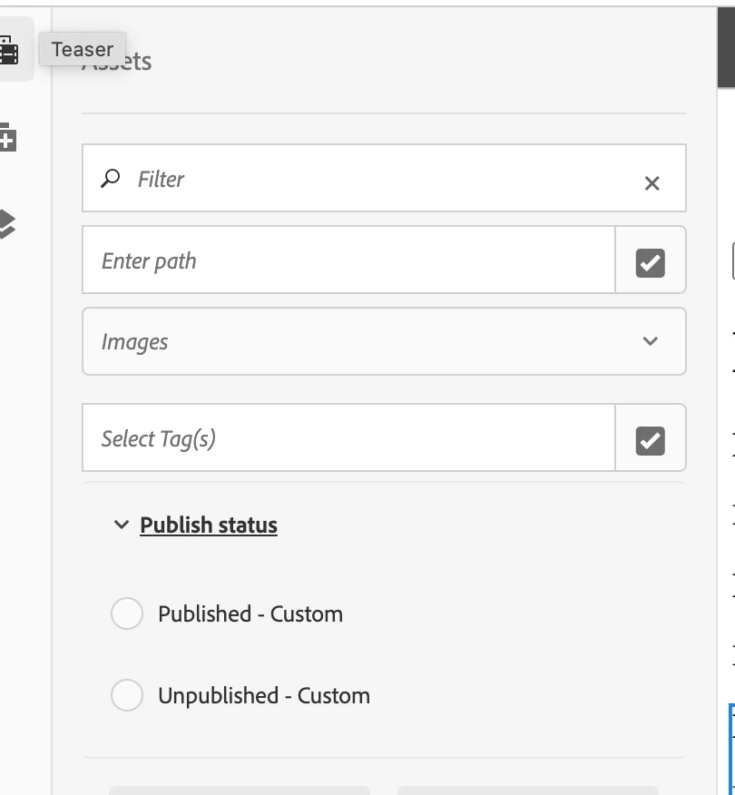Collapse the Publish status section chevron

[122, 525]
